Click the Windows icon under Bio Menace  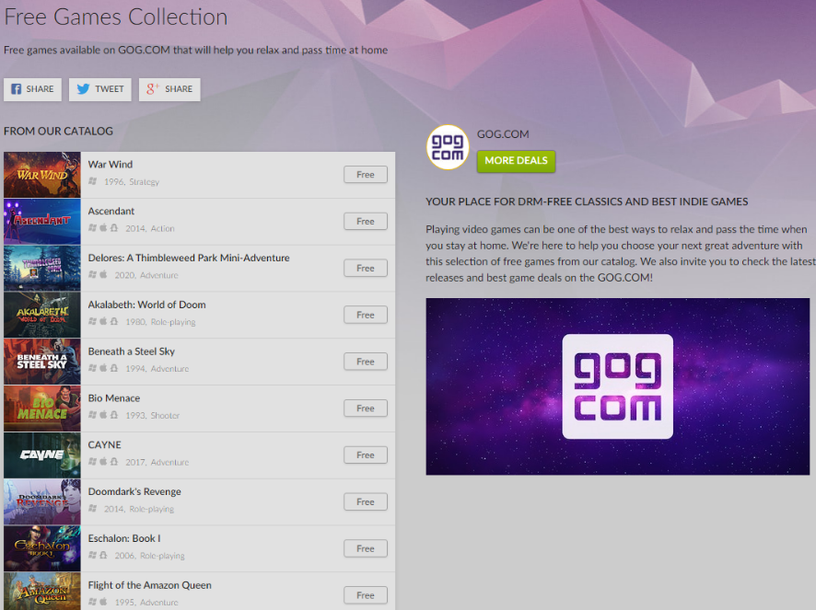click(x=93, y=415)
